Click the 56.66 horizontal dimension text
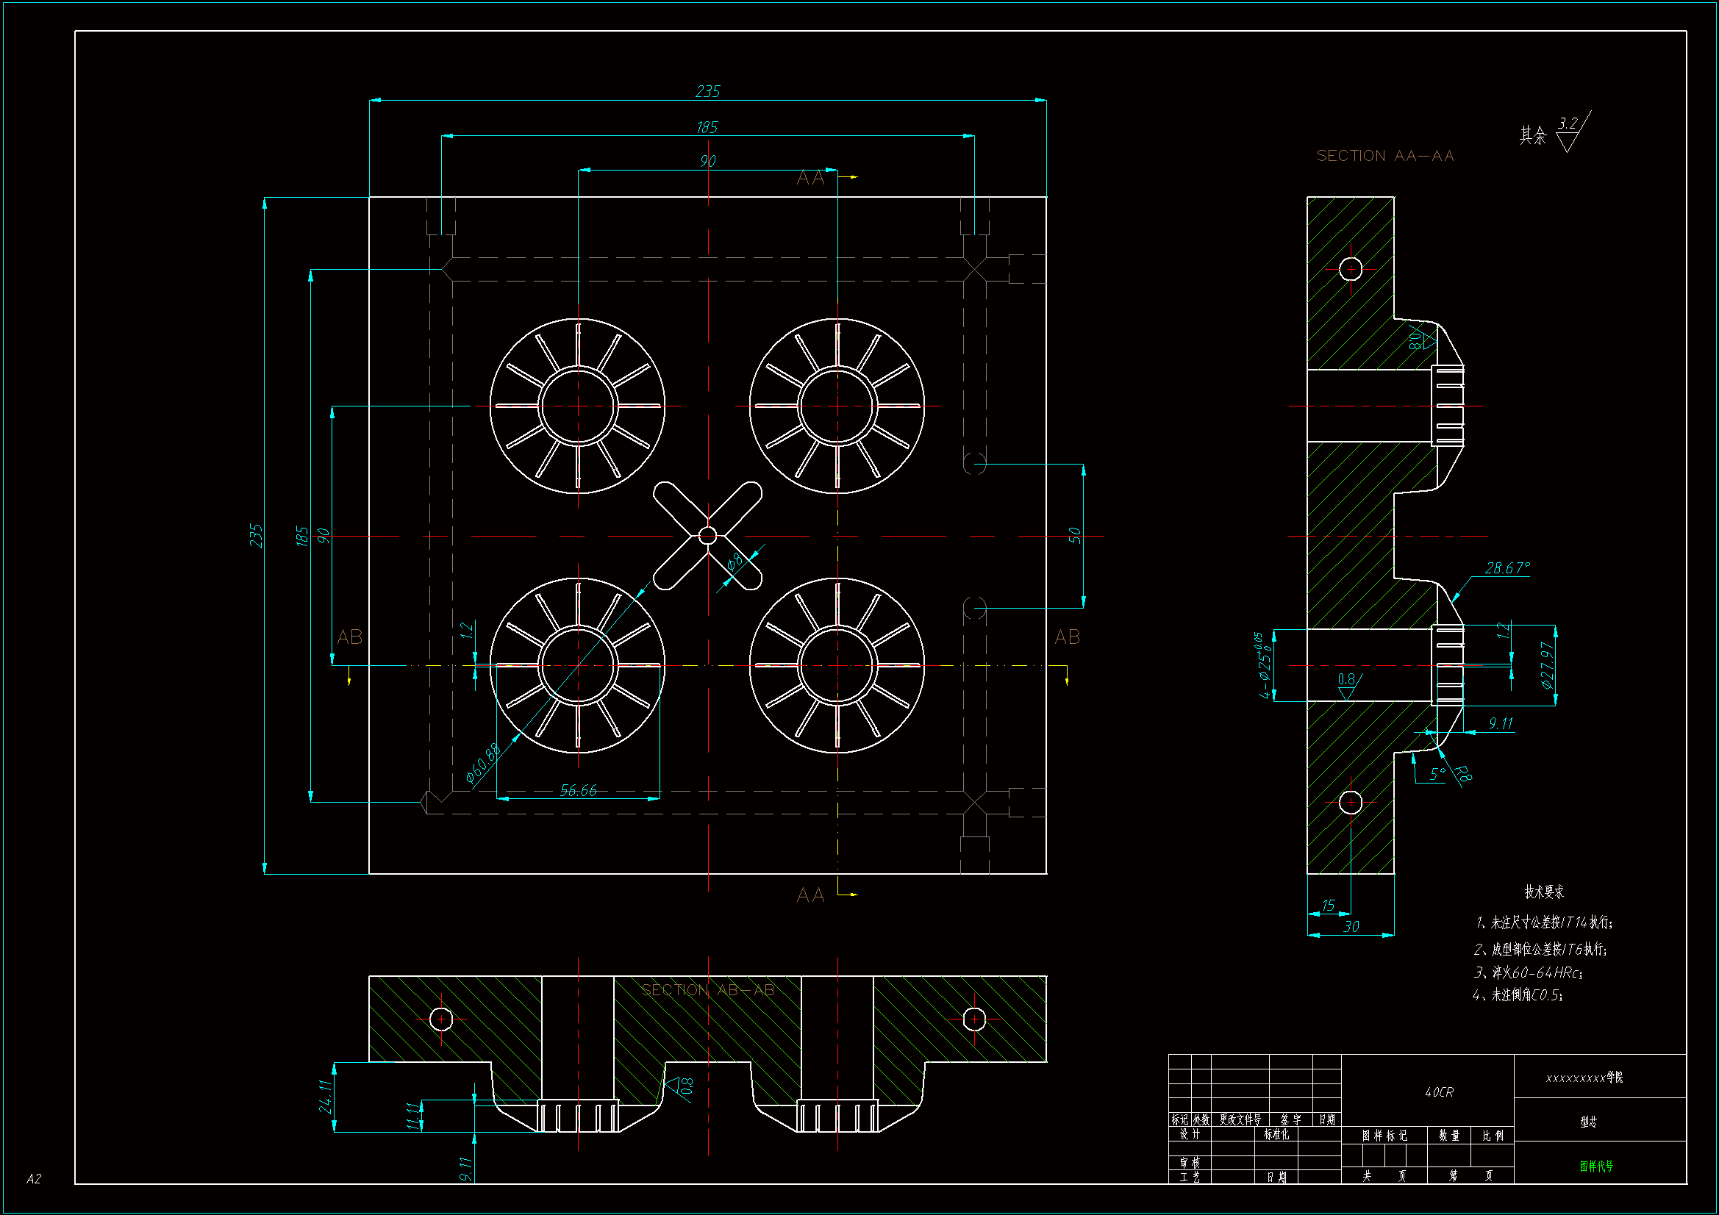This screenshot has height=1215, width=1719. coord(578,791)
